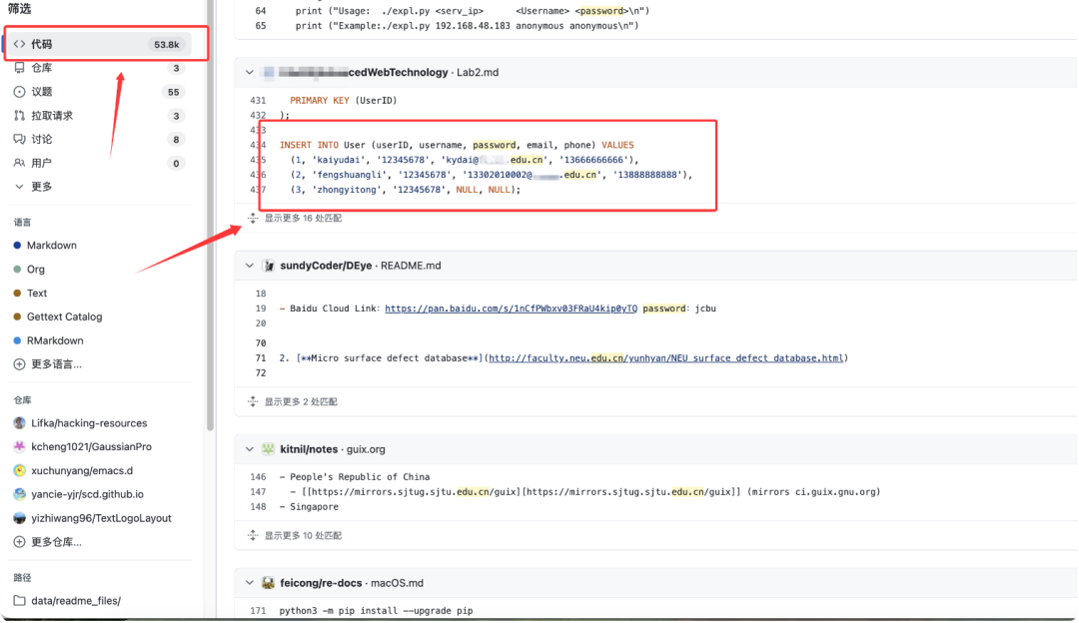Open the NEU surface defect database link
This screenshot has width=1079, height=623.
point(665,358)
